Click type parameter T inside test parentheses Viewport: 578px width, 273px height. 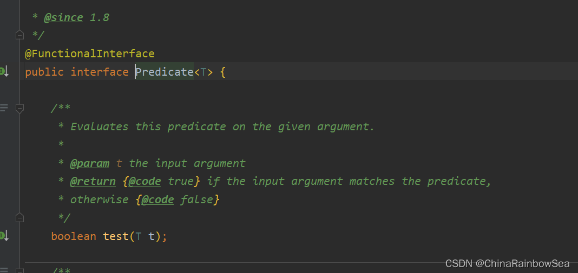(x=138, y=236)
